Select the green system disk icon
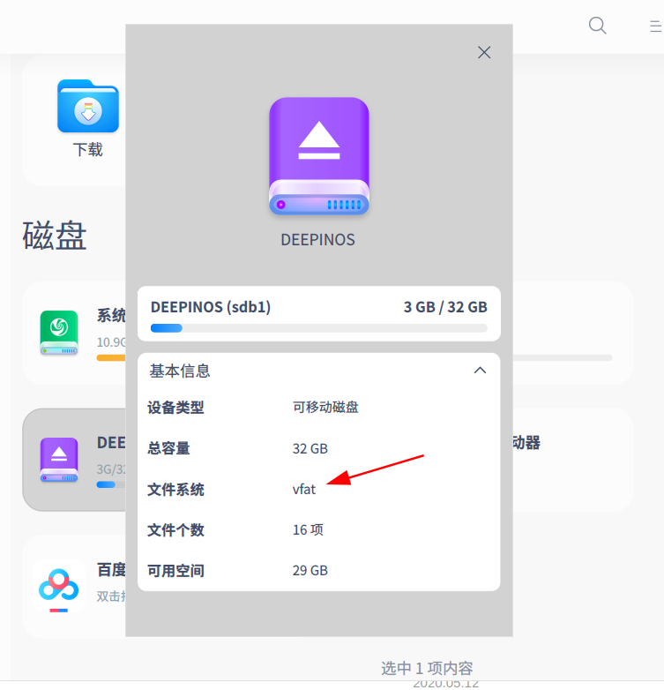 click(59, 333)
